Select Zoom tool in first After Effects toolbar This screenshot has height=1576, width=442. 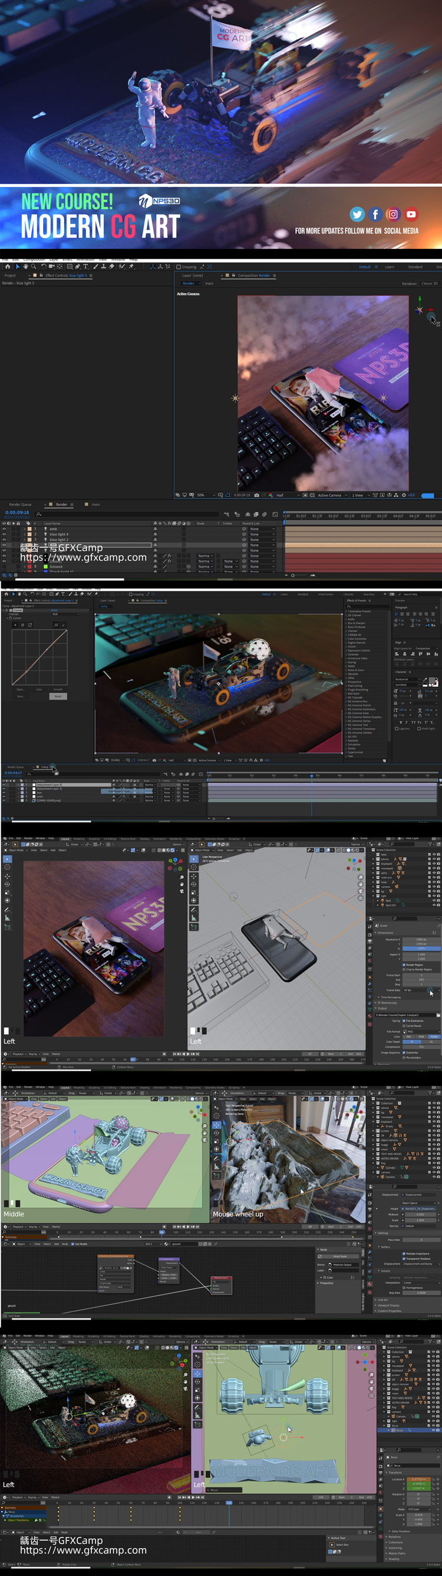[32, 266]
